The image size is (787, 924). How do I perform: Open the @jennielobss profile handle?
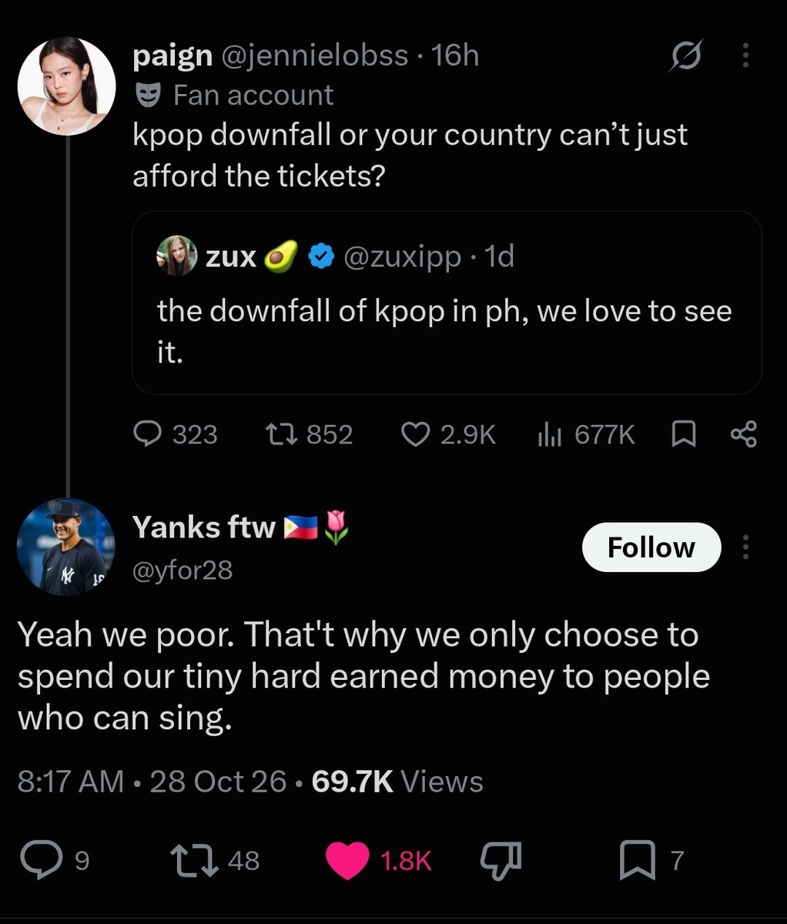[315, 55]
